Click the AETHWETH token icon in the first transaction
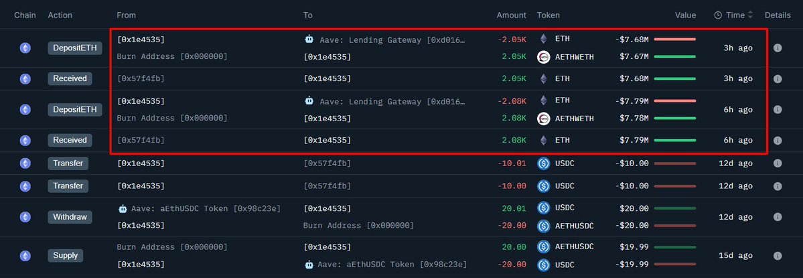The width and height of the screenshot is (803, 278). click(544, 57)
